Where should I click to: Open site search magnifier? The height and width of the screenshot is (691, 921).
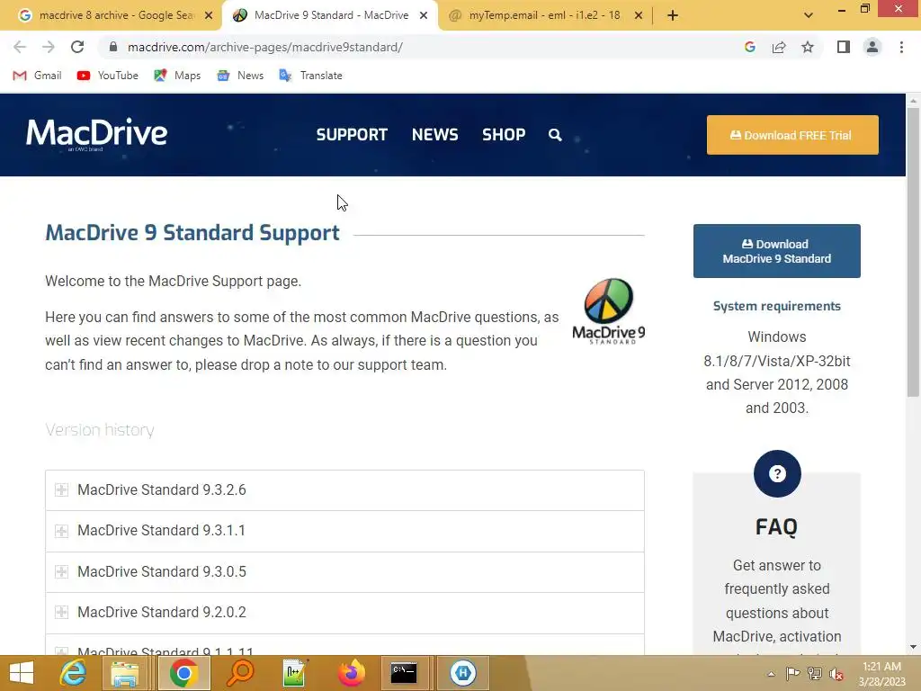(x=555, y=135)
